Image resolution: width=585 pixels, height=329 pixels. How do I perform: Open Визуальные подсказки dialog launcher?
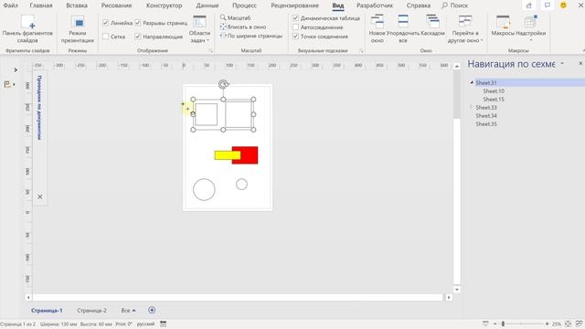click(361, 51)
